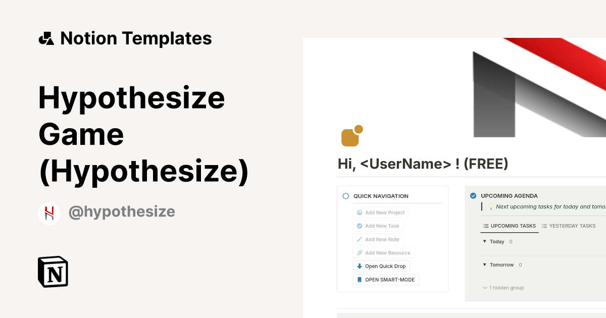The image size is (606, 318).
Task: Click the blue checkmark beside Upcoming Agenda
Action: [473, 195]
